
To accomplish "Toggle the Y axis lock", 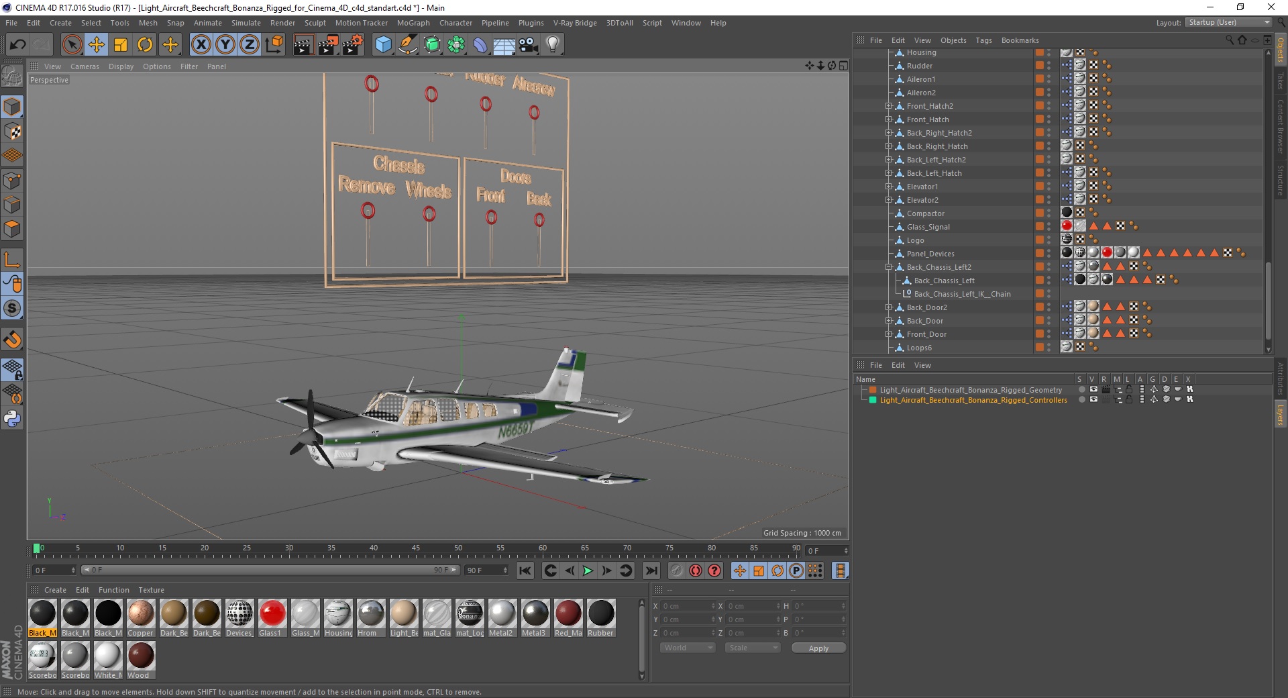I will tap(225, 45).
